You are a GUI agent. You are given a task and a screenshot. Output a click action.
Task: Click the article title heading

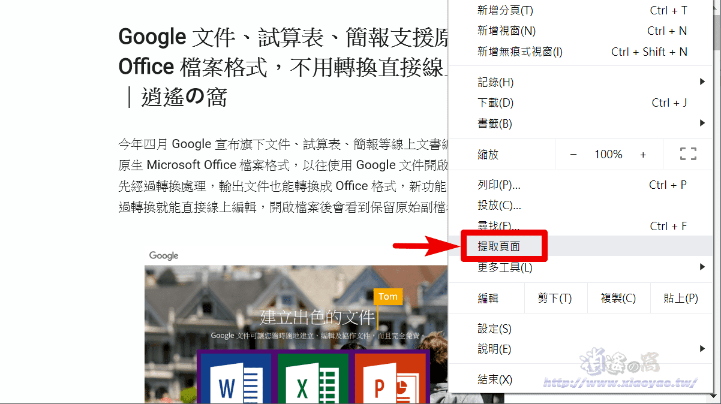[283, 67]
